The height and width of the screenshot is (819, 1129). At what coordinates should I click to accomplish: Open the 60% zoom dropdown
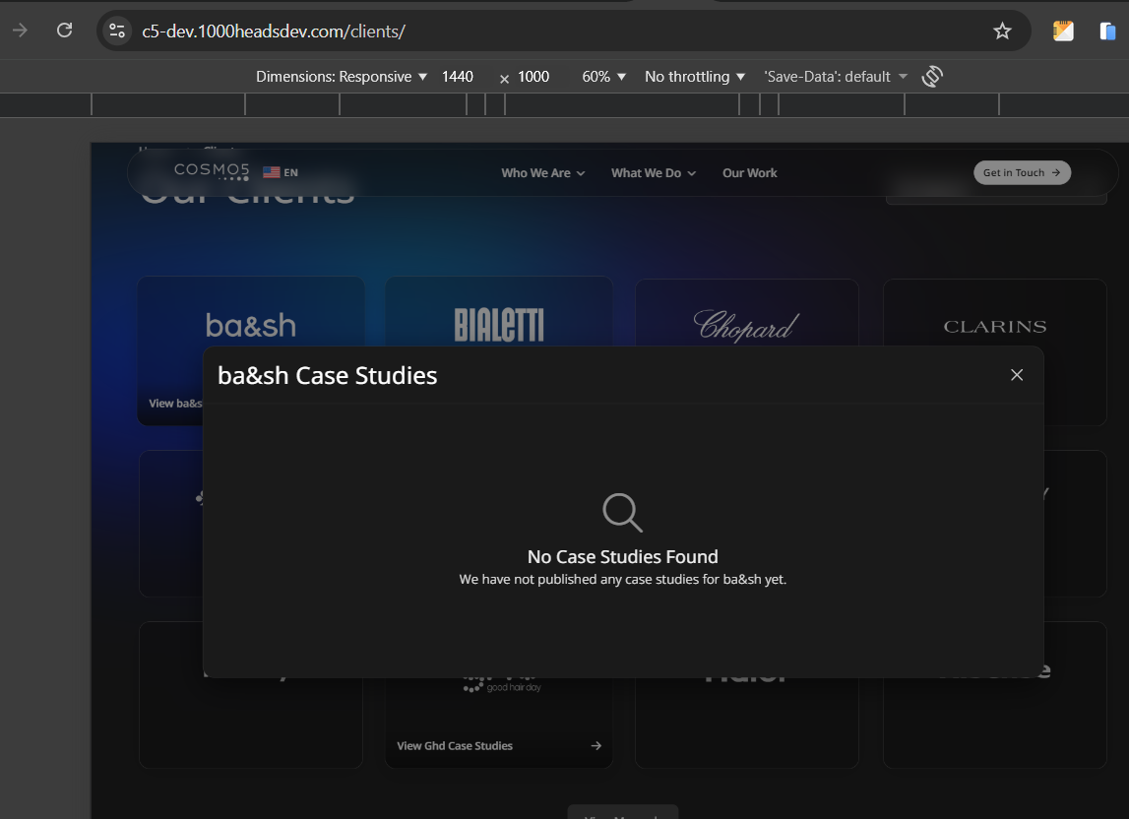603,77
